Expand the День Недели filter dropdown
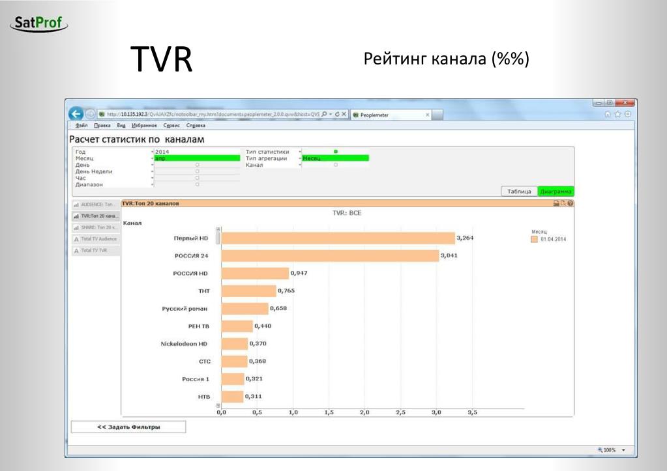Viewport: 667px width, 471px height. pyautogui.click(x=153, y=171)
